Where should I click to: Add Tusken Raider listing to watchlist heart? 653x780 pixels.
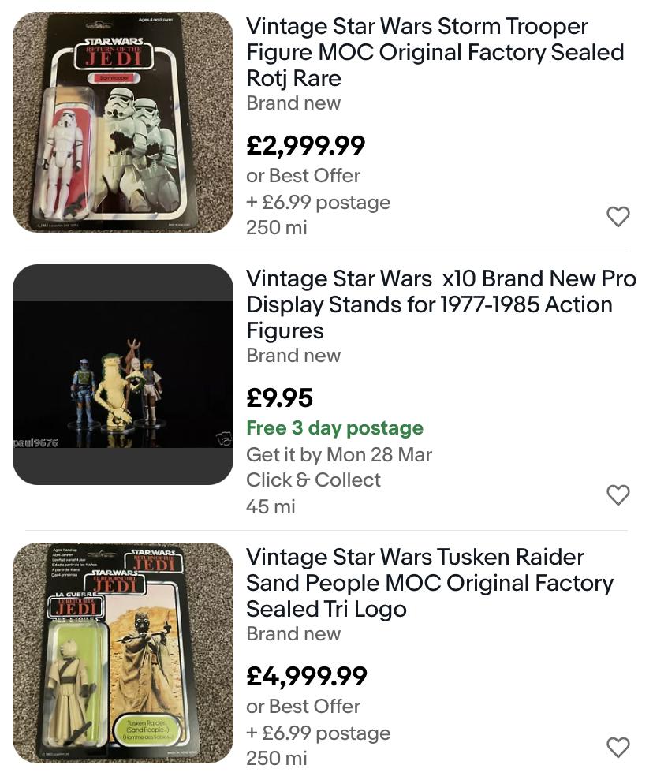tap(618, 747)
